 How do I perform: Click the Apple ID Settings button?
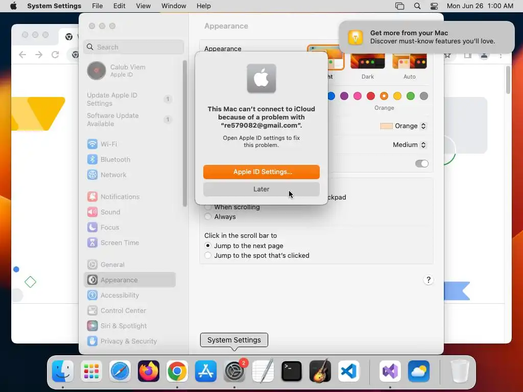261,171
